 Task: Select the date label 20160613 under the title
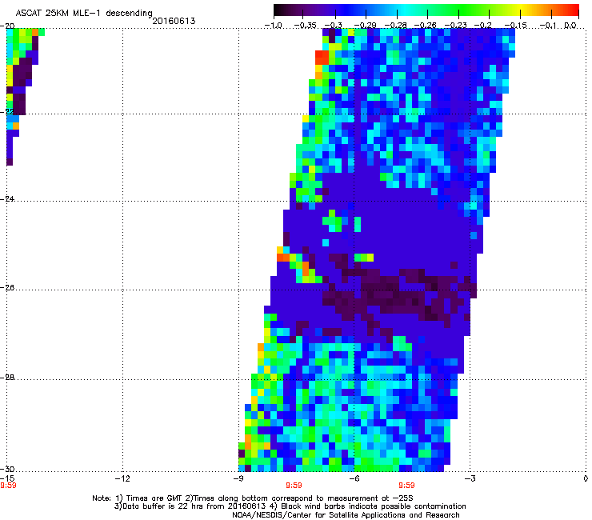point(174,21)
